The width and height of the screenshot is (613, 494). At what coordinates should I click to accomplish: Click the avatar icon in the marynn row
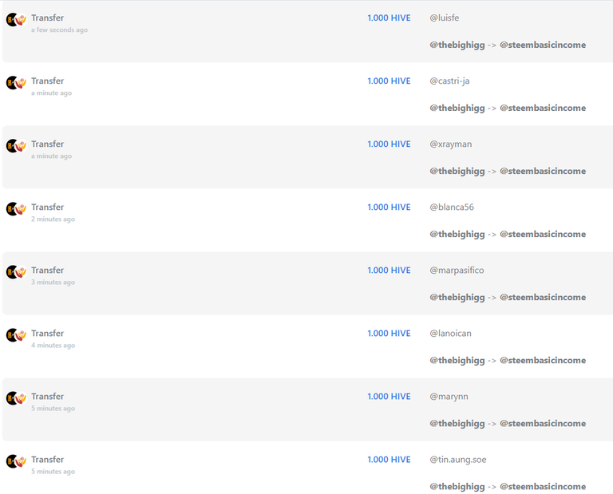pos(16,398)
